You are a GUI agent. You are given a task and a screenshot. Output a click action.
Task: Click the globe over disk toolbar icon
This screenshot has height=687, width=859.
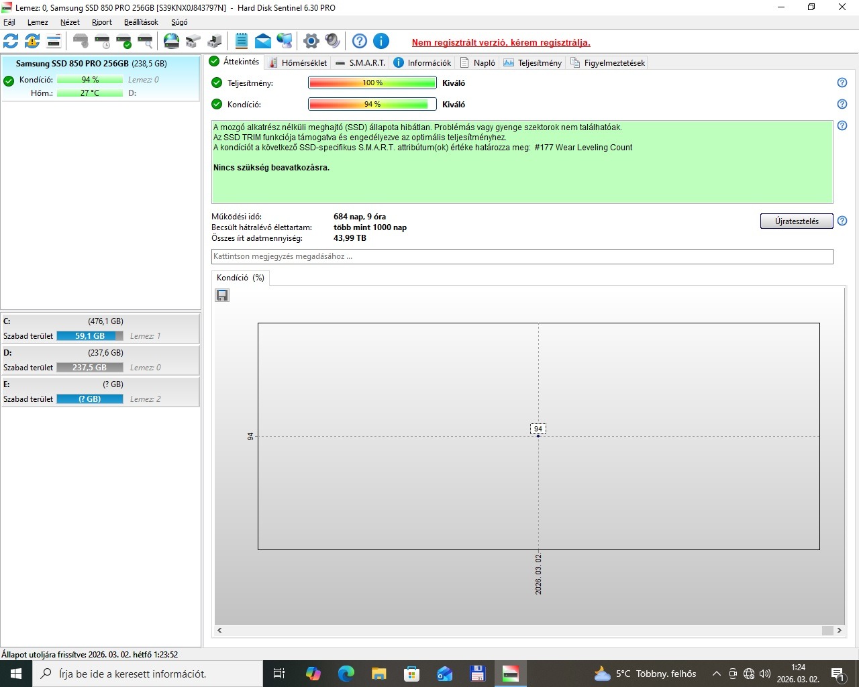click(x=172, y=42)
